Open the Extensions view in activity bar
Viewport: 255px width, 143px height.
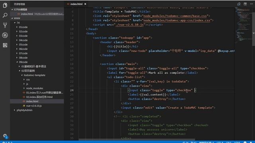[5, 45]
